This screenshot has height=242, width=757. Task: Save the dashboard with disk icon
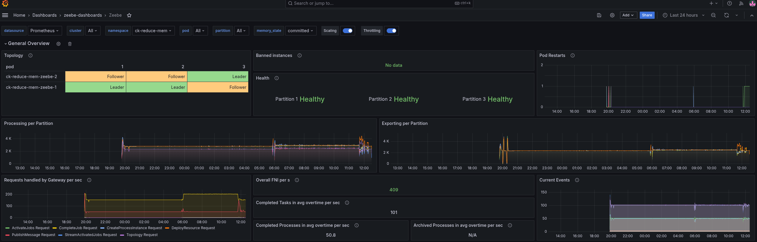599,15
